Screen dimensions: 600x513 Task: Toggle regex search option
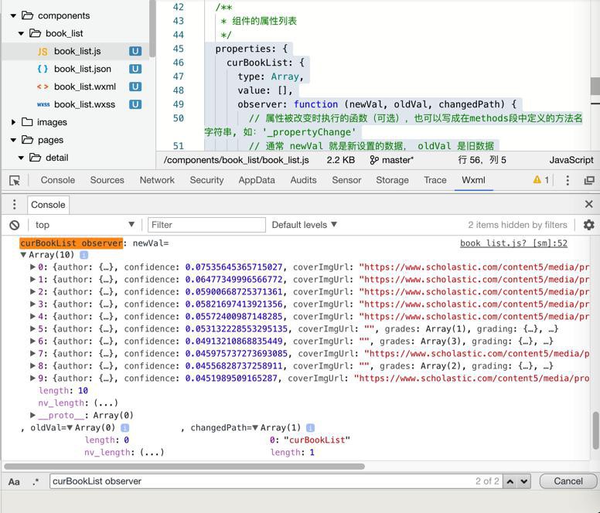[36, 481]
